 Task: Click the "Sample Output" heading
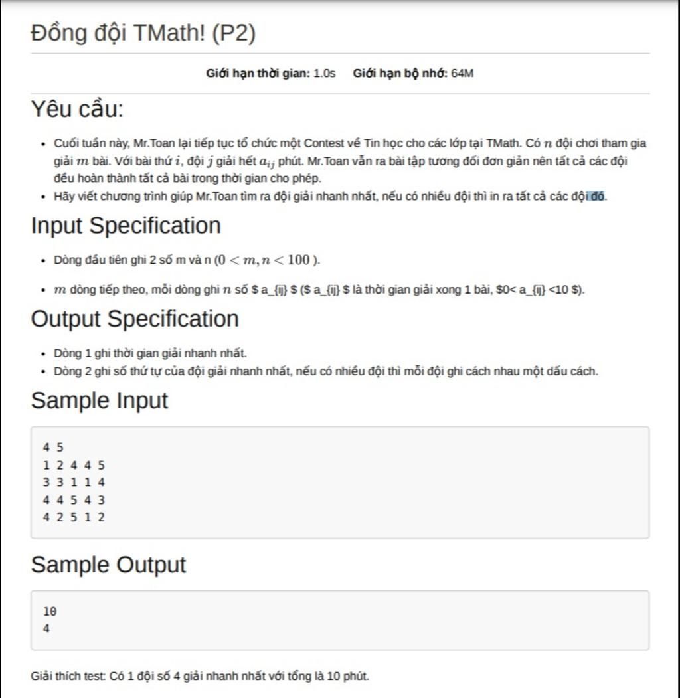pyautogui.click(x=108, y=565)
